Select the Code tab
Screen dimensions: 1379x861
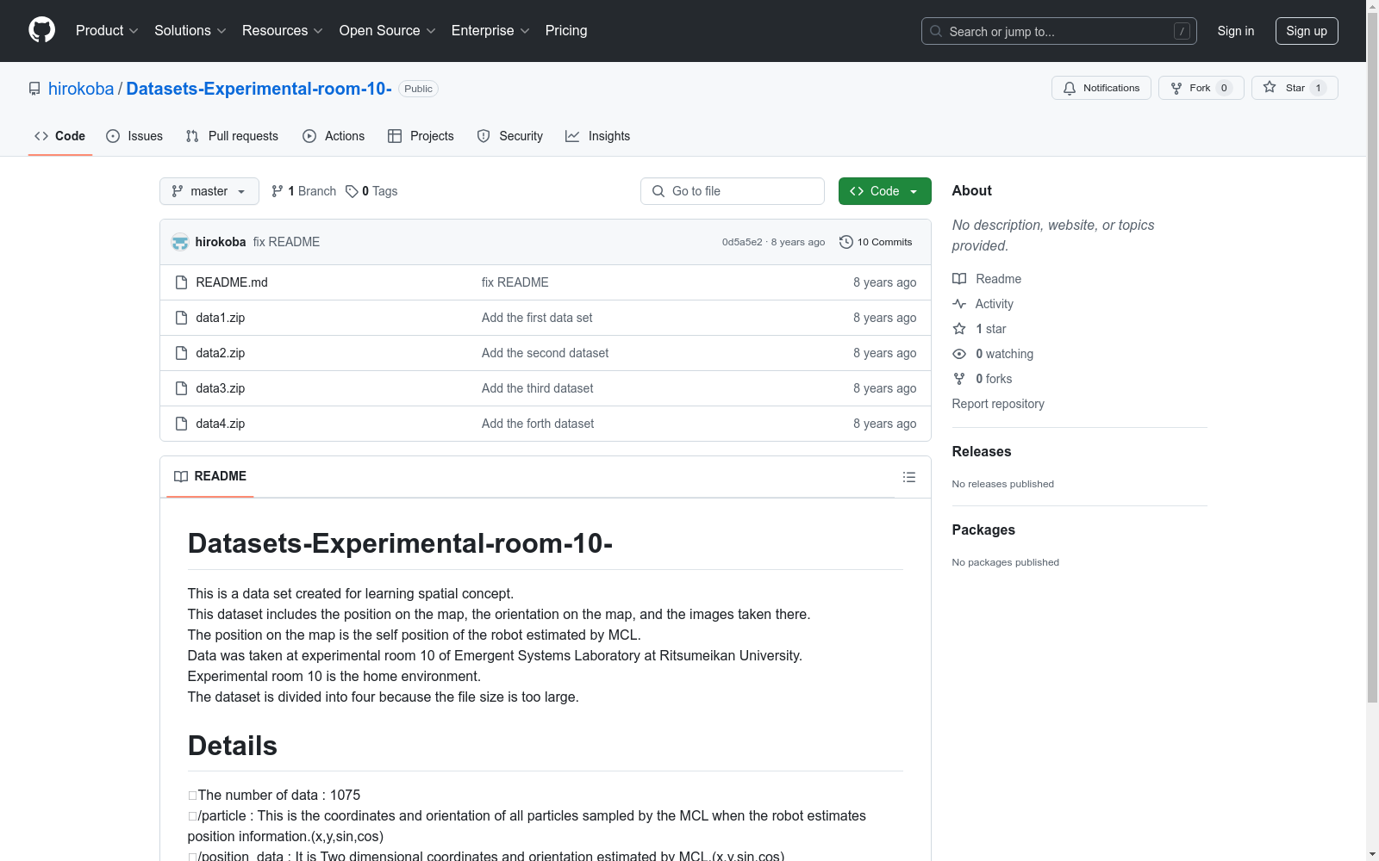60,136
